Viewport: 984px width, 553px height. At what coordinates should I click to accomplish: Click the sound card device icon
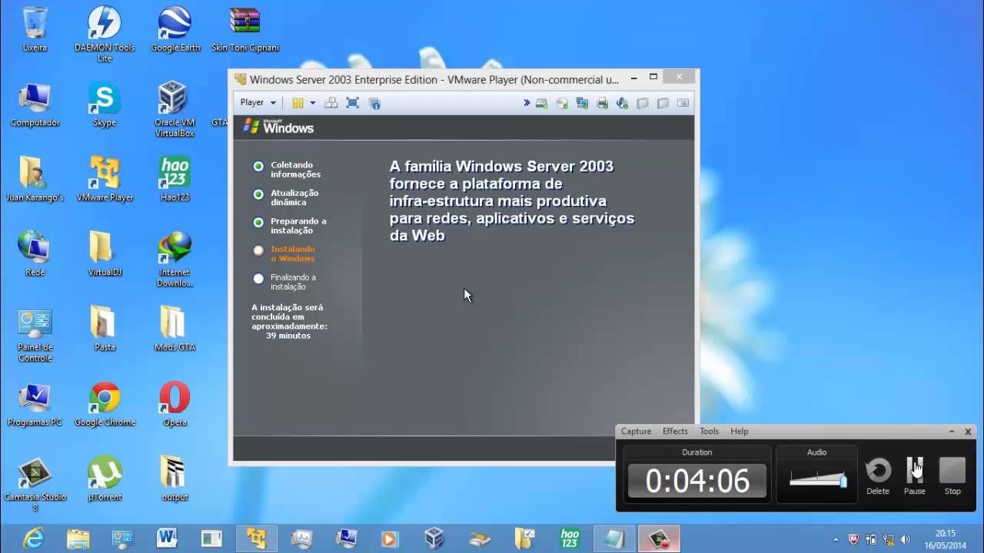tap(623, 103)
